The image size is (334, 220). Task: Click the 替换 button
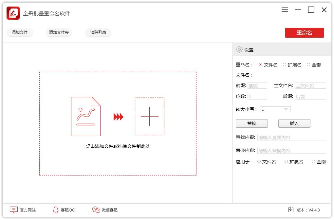251,123
